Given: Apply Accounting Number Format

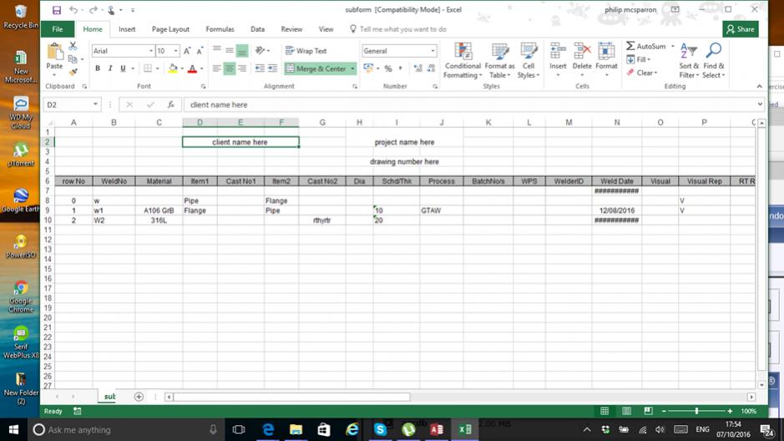Looking at the screenshot, I should pos(368,68).
